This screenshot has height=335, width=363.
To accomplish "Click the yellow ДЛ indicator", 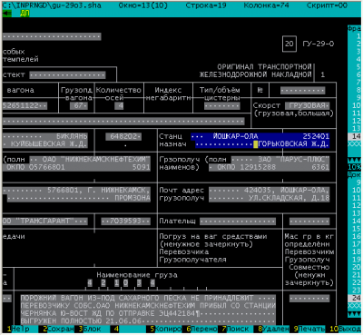I will (25, 14).
